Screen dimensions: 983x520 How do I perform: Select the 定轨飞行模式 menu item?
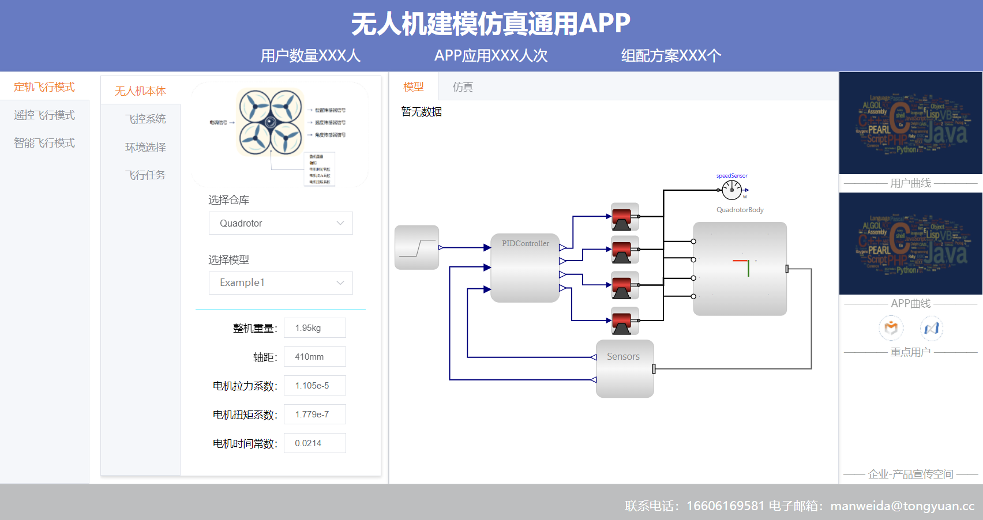point(44,87)
